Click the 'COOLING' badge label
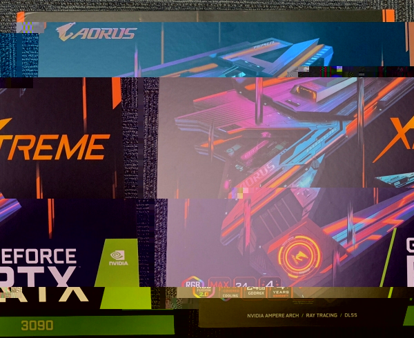This screenshot has height=338, width=414. coord(230,296)
